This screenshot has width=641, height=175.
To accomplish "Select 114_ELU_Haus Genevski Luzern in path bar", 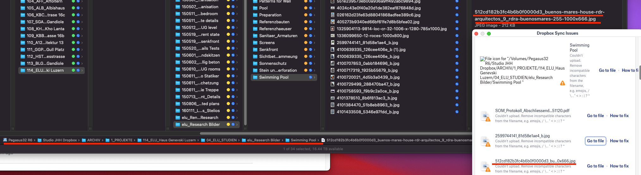I will [167, 140].
